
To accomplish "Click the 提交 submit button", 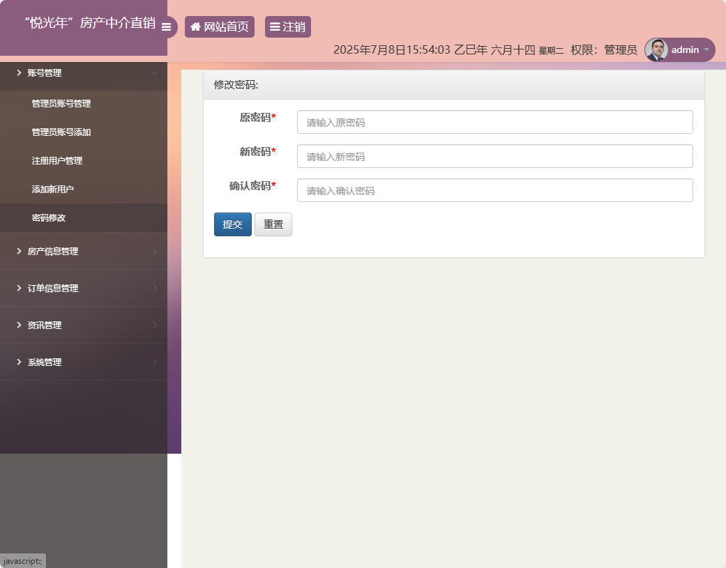I will tap(232, 224).
